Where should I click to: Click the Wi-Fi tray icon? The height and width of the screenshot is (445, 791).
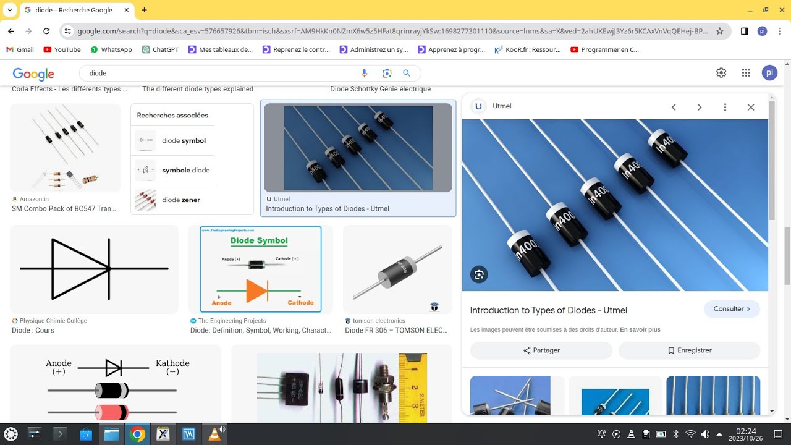(690, 434)
